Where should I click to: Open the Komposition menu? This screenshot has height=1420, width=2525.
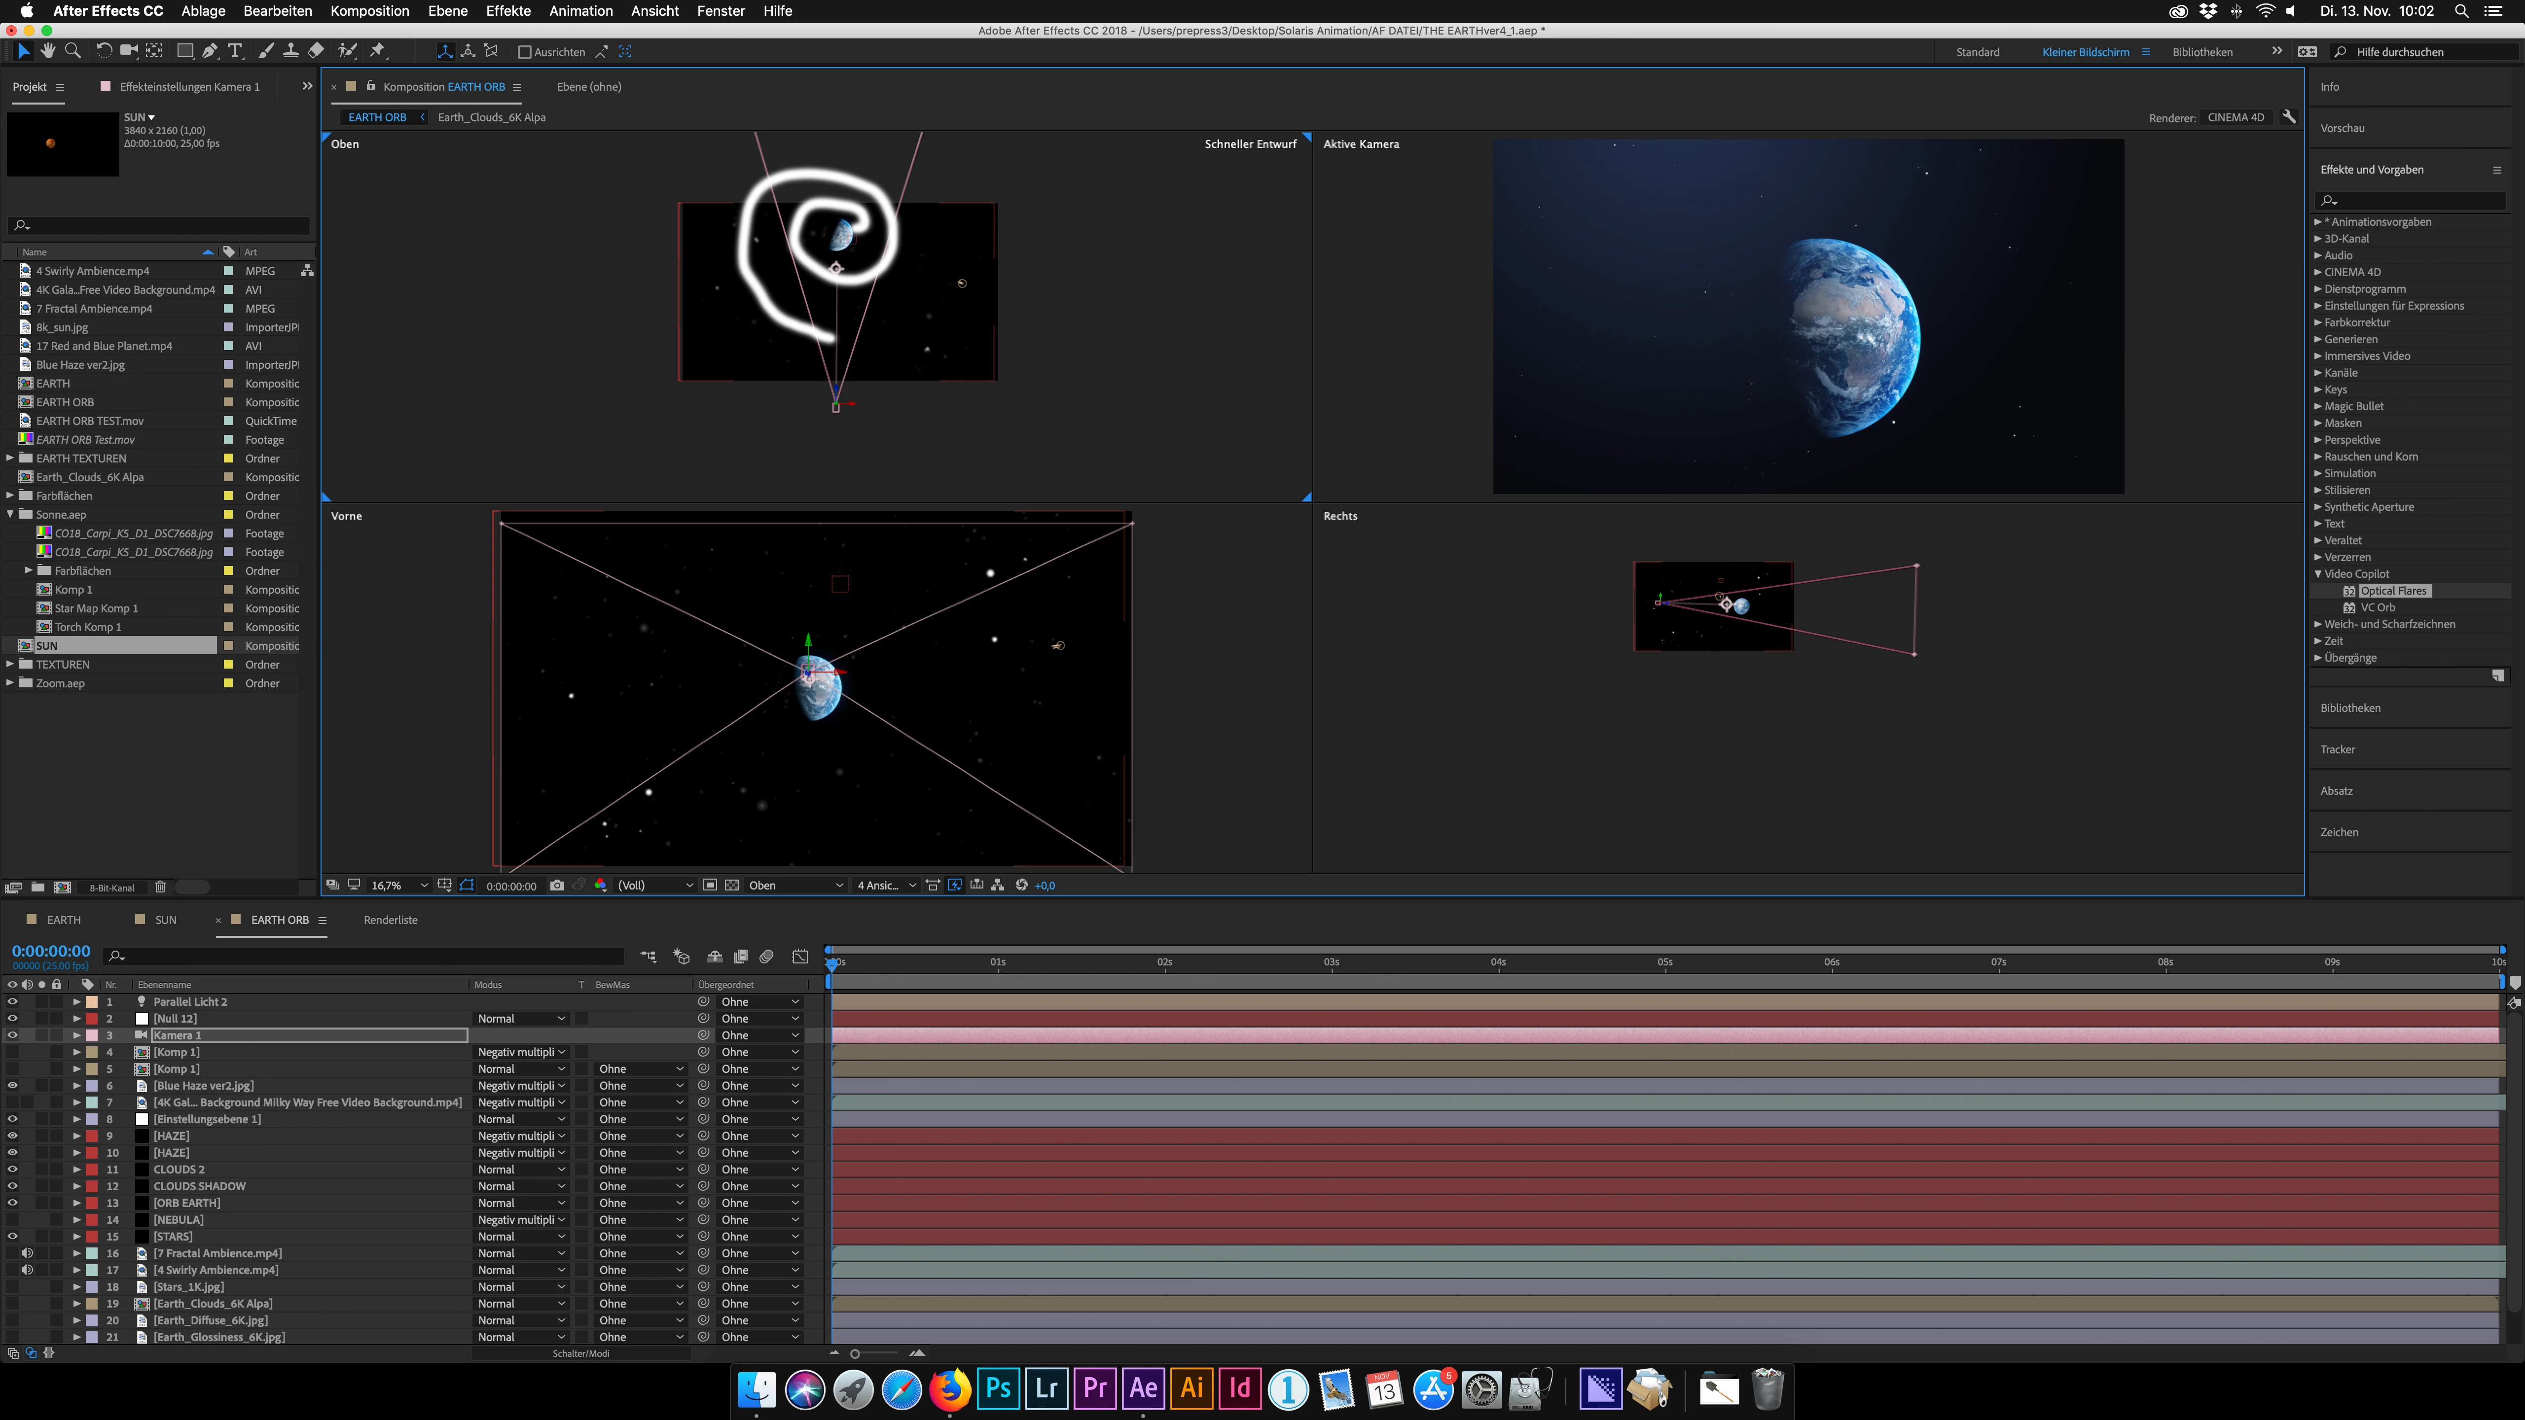(369, 11)
